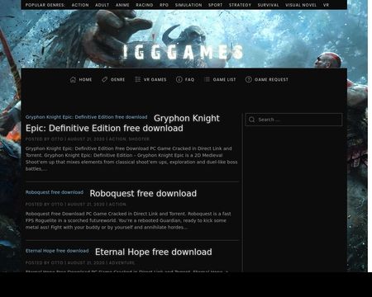Select the SPORT genre in top bar
372x297 pixels.
click(x=215, y=5)
